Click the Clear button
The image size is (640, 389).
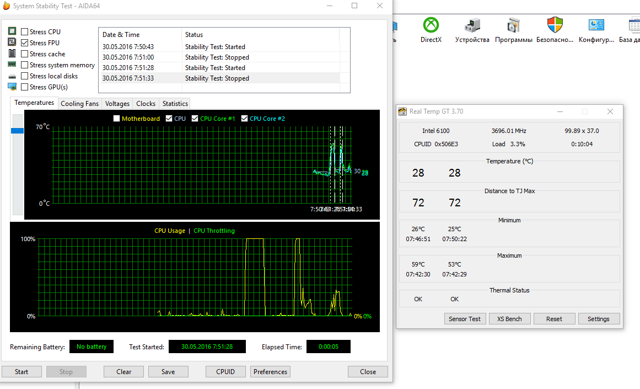point(123,371)
